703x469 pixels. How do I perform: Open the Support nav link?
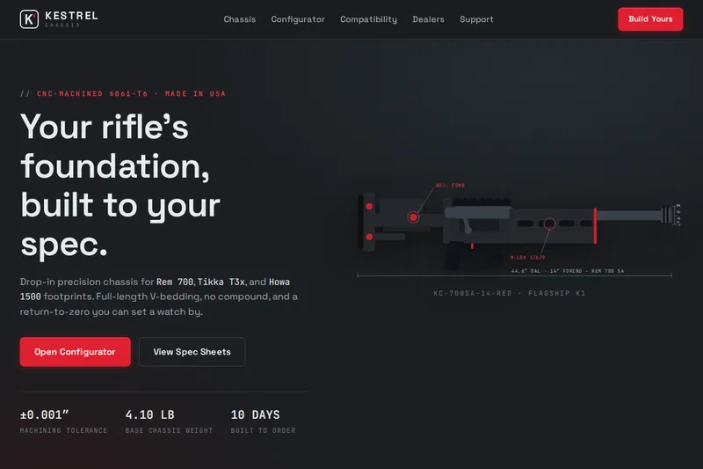point(476,19)
